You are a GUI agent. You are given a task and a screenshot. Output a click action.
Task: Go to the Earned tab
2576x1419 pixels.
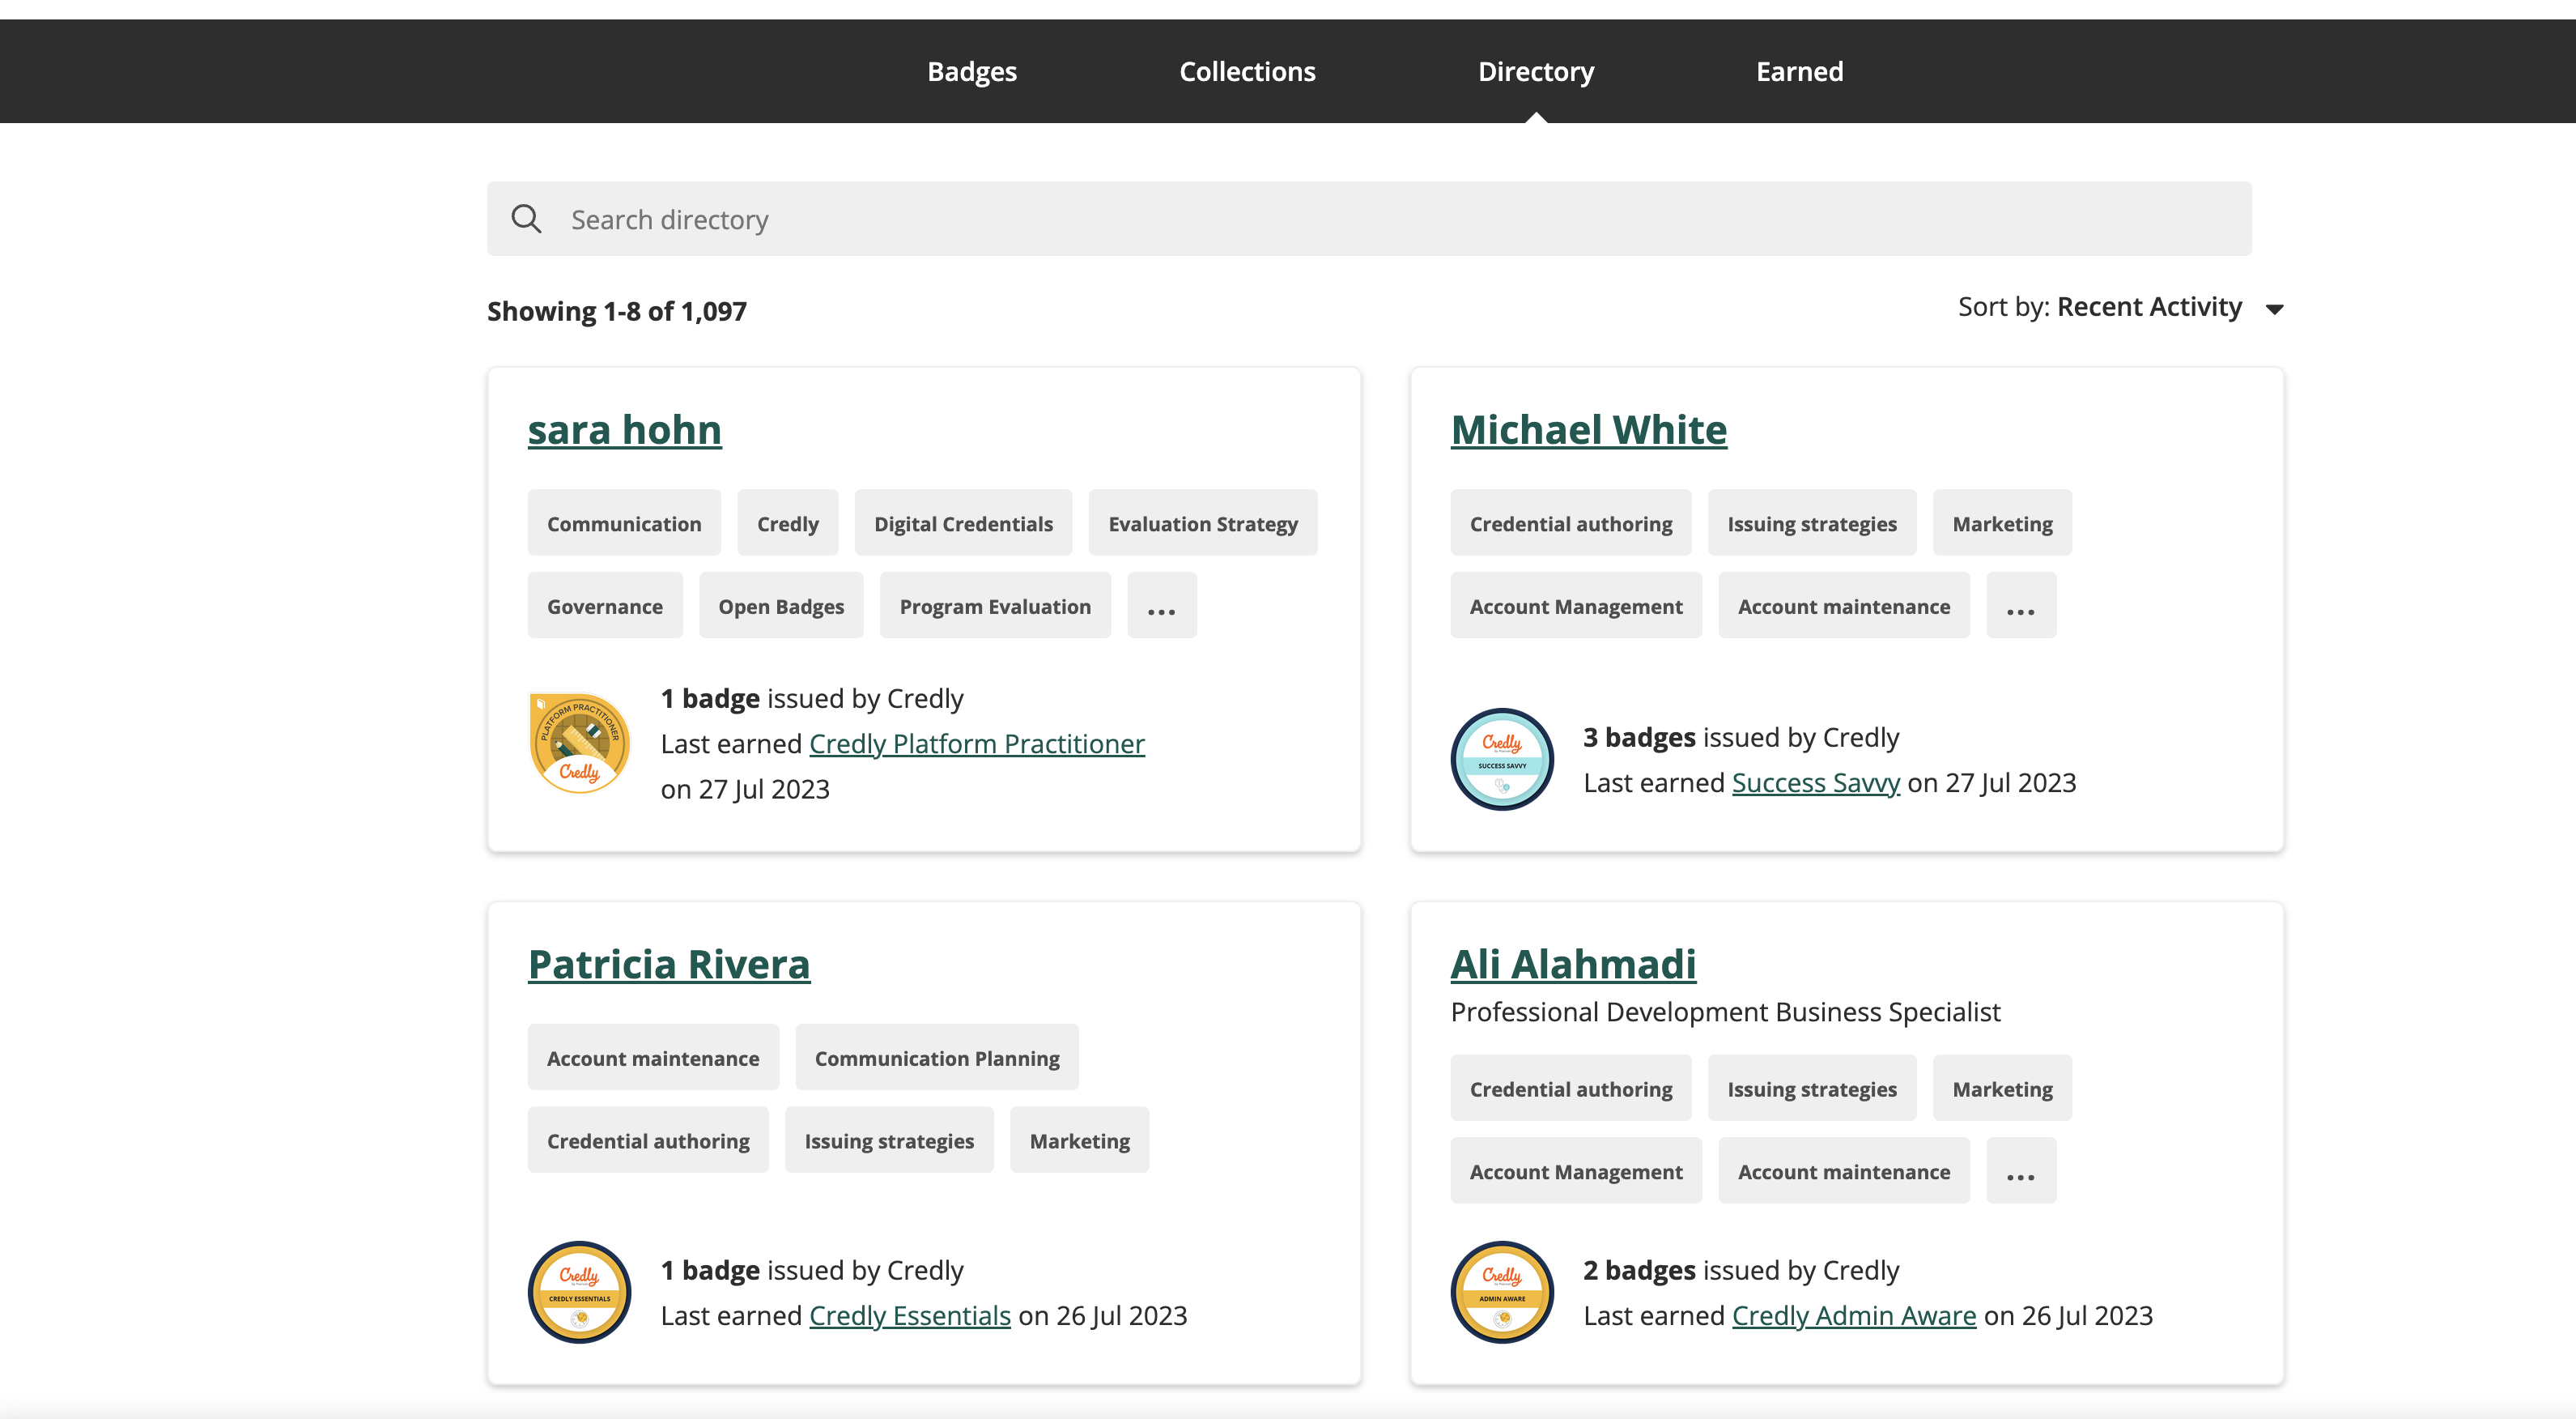point(1799,72)
